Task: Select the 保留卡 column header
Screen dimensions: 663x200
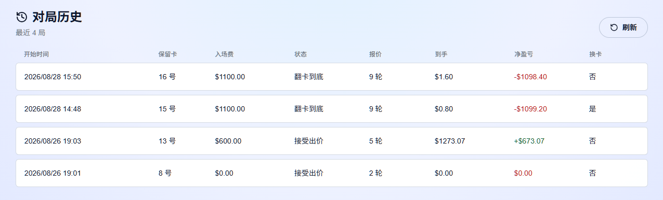Action: pyautogui.click(x=168, y=54)
